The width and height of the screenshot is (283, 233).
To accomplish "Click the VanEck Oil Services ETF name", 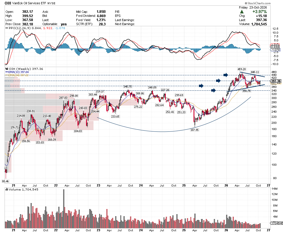I will 29,3.
